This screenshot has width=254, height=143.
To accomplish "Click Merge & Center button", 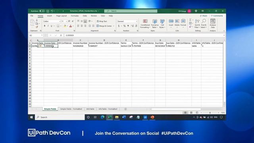I will [x=104, y=26].
